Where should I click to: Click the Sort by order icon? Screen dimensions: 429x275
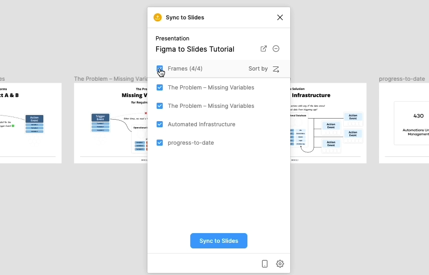276,69
